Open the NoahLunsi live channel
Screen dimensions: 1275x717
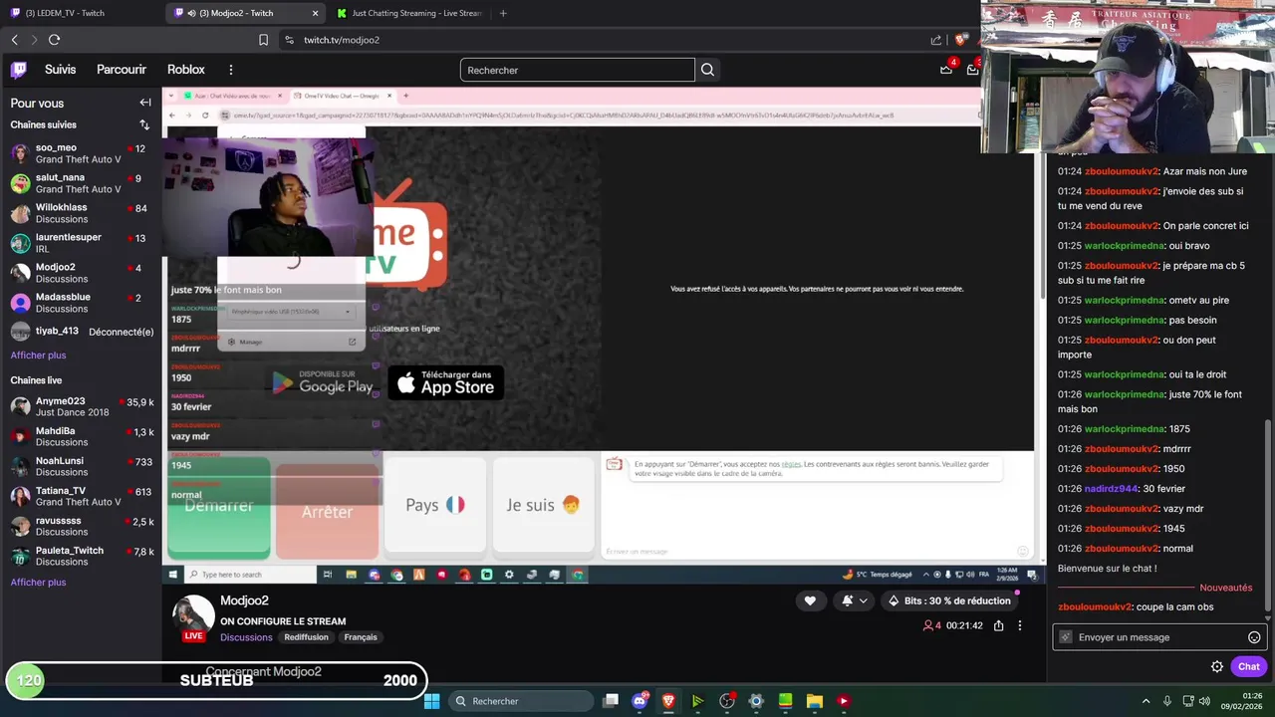point(81,466)
